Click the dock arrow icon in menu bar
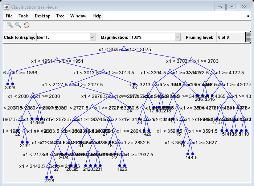This screenshot has width=254, height=186. (248, 16)
